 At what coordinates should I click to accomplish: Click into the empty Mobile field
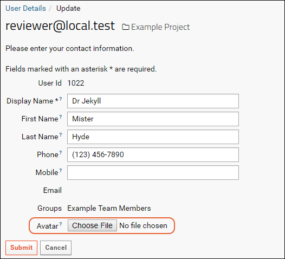tap(153, 172)
